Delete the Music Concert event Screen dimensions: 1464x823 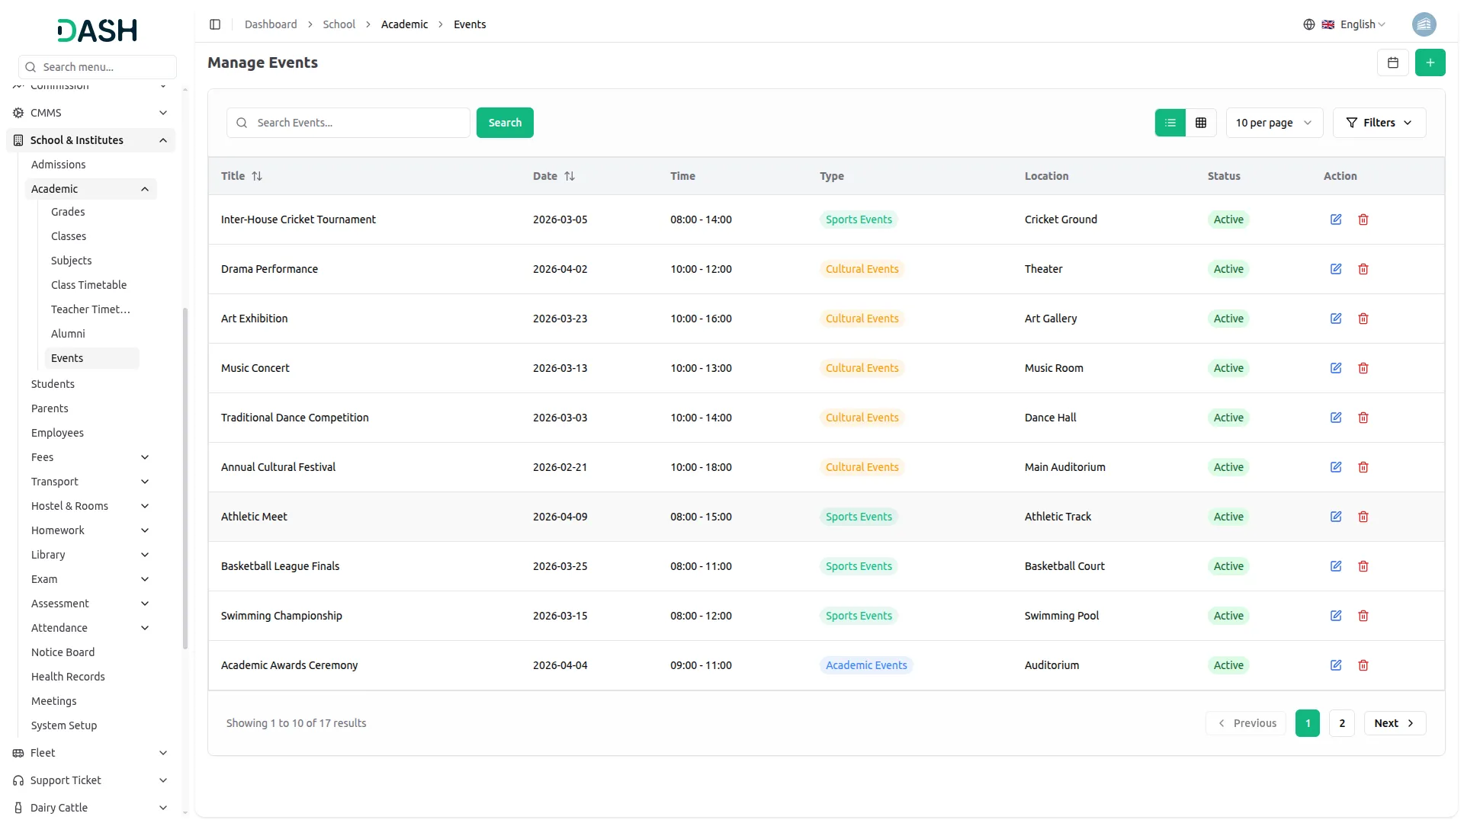click(1363, 368)
